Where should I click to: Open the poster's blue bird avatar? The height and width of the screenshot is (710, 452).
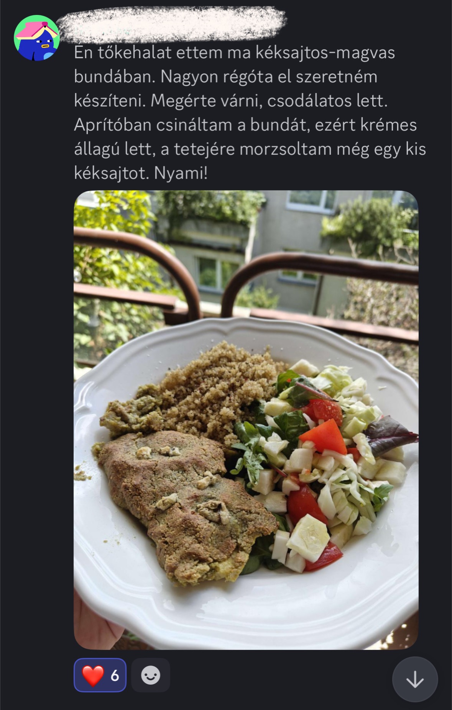click(x=37, y=38)
